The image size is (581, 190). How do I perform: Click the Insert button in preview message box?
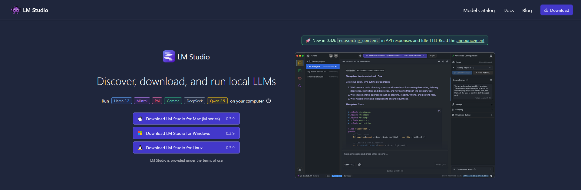click(x=441, y=165)
